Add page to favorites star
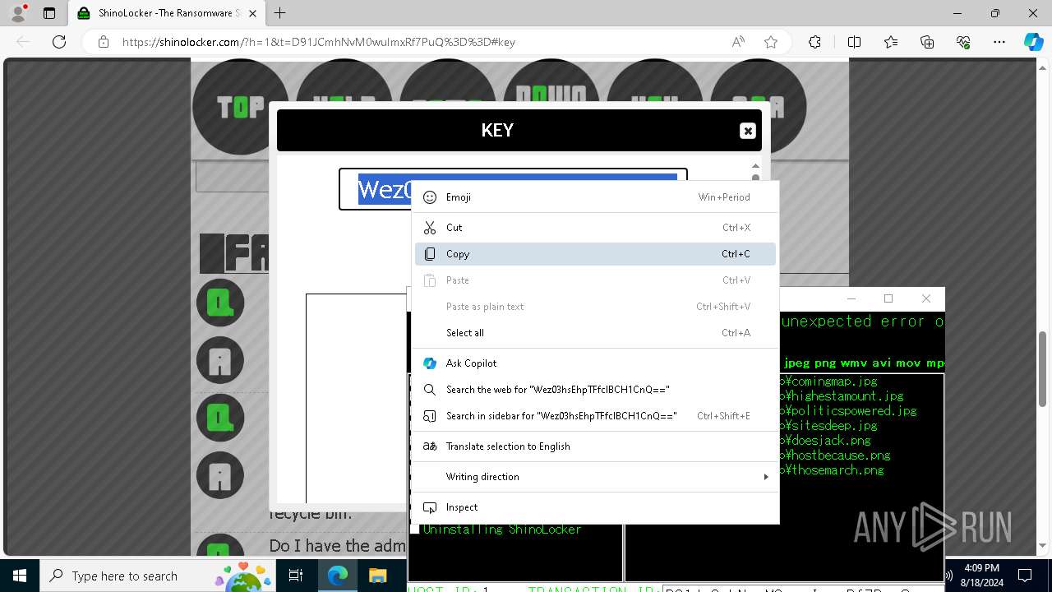1052x592 pixels. coord(771,42)
